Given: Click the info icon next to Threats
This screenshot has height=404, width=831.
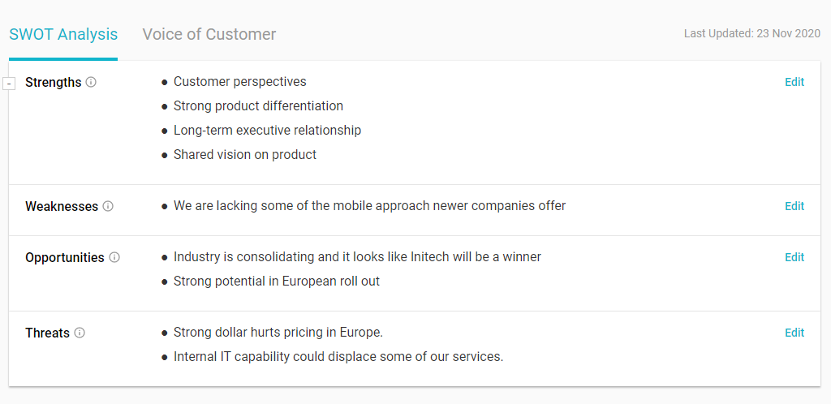Looking at the screenshot, I should 80,333.
